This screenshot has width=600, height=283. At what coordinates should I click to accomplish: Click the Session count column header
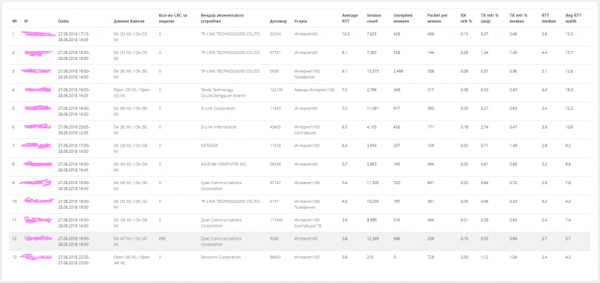[373, 18]
